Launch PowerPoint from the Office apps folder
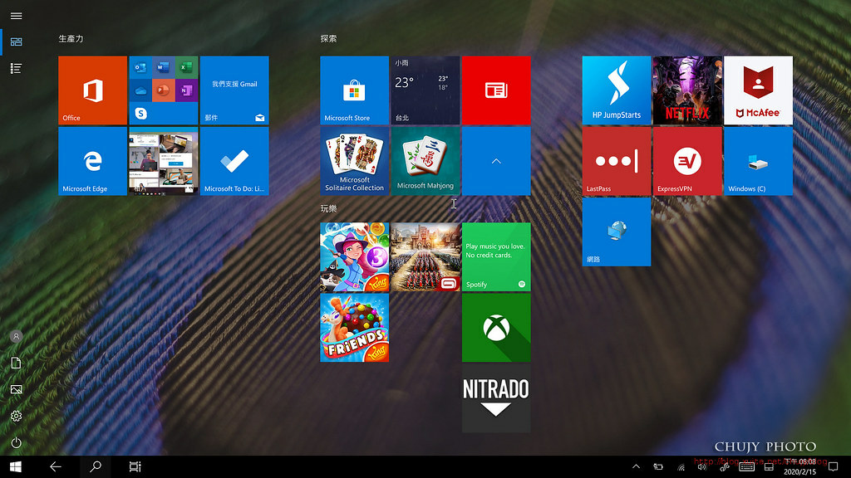Image resolution: width=851 pixels, height=478 pixels. (164, 90)
